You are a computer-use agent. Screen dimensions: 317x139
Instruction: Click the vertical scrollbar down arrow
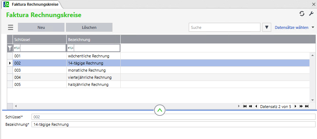point(313,101)
